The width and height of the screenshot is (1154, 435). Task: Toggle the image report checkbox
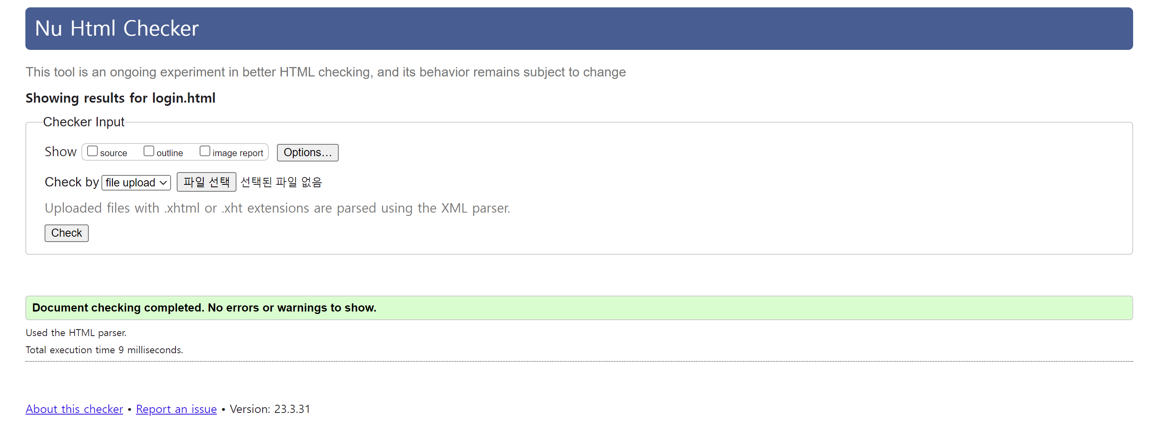pyautogui.click(x=205, y=151)
